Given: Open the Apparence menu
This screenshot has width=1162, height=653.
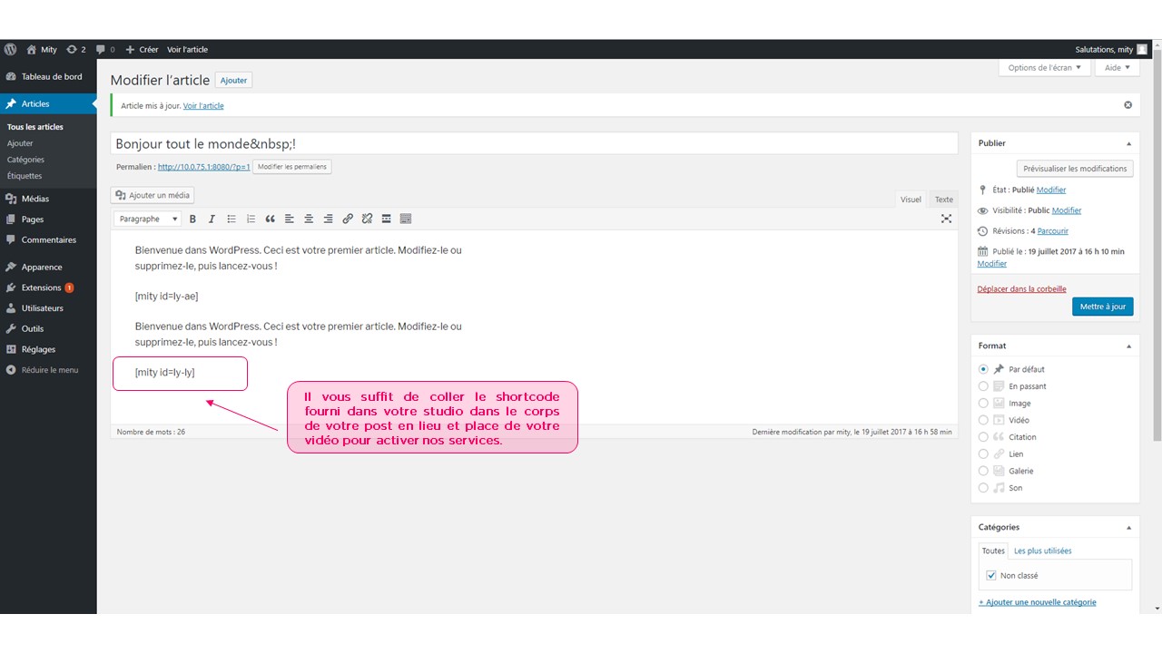Looking at the screenshot, I should point(48,268).
